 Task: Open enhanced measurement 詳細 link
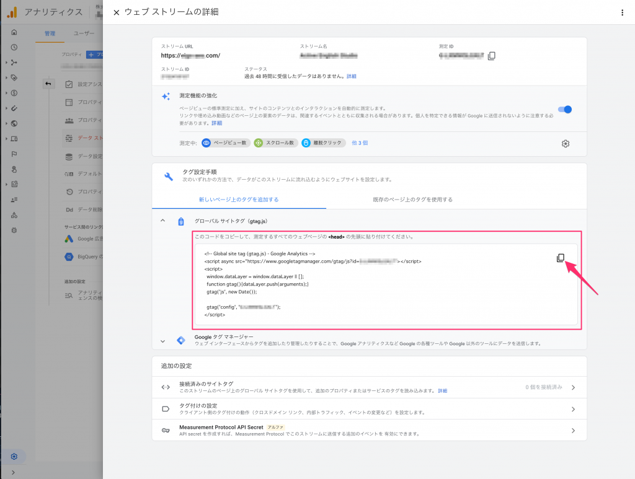click(x=216, y=123)
